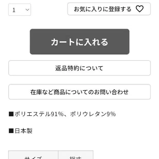Screen dimensions: 159x159
Task: Click the ポリウレタン9% text
Action: 93,114
